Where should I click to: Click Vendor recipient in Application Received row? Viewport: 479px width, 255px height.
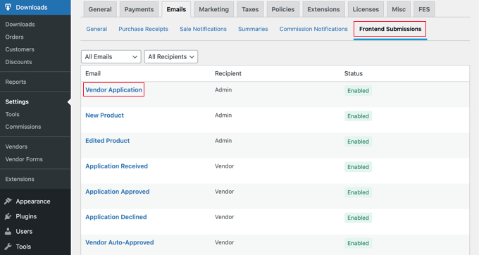coord(224,166)
